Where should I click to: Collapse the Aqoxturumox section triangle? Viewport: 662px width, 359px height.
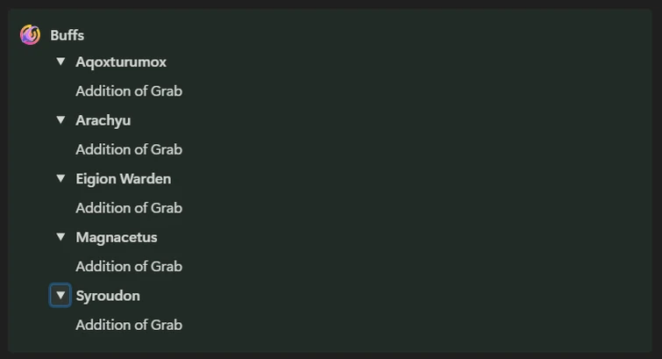coord(61,61)
